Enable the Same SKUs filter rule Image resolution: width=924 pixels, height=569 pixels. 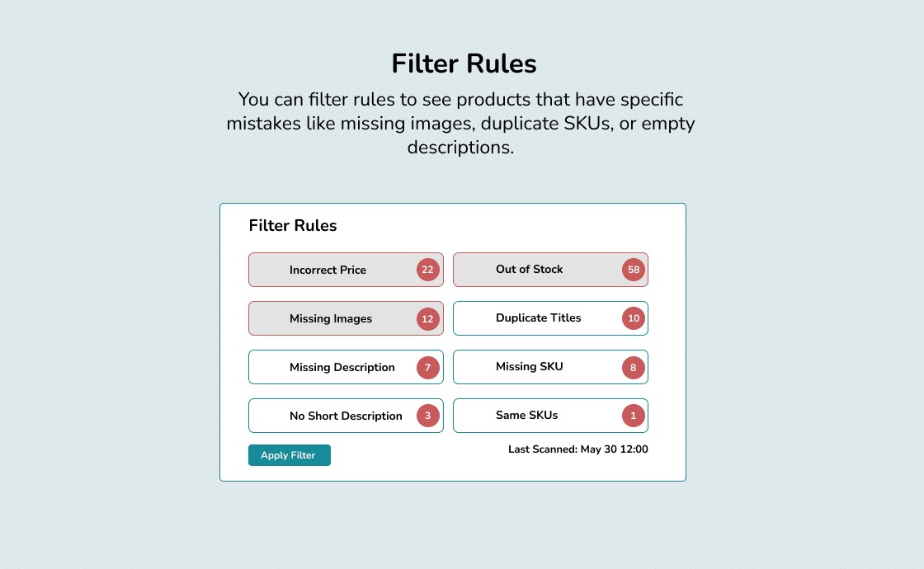point(550,416)
